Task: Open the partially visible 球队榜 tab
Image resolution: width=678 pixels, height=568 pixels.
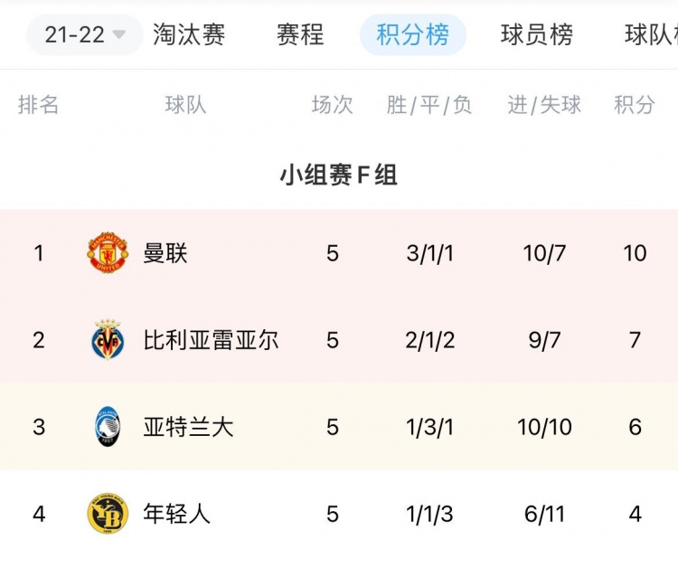Action: (x=651, y=34)
